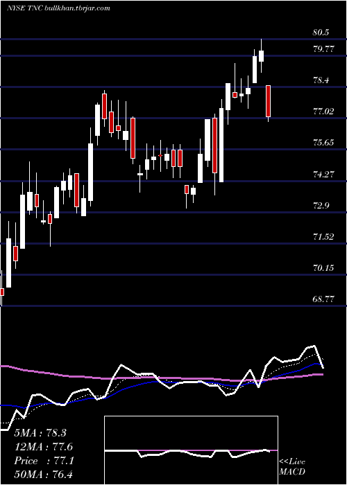Click the 75.65 price level label
Image resolution: width=347 pixels, height=485 pixels.
click(324, 143)
